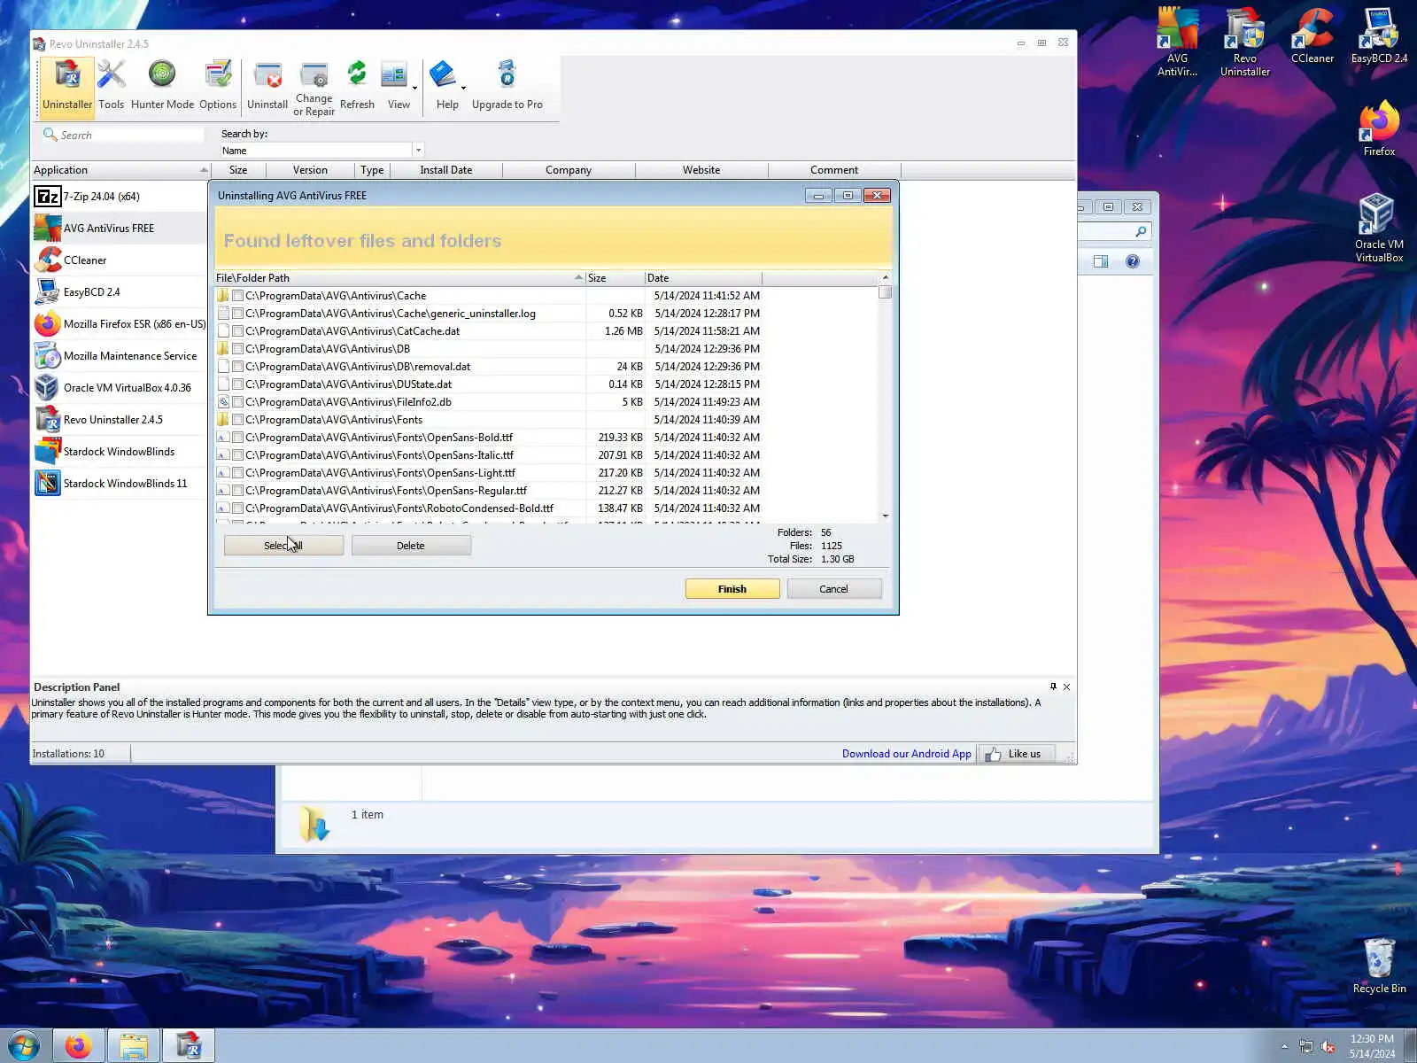The height and width of the screenshot is (1063, 1417).
Task: Open AVG AntiVirus desktop shortcut
Action: coord(1177,42)
